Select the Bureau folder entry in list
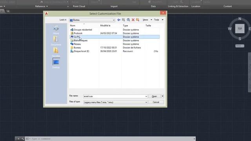 [77, 48]
